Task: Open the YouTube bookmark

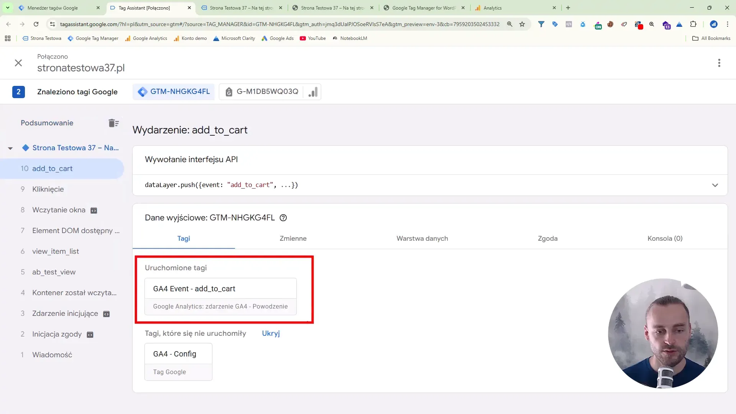Action: (x=313, y=38)
